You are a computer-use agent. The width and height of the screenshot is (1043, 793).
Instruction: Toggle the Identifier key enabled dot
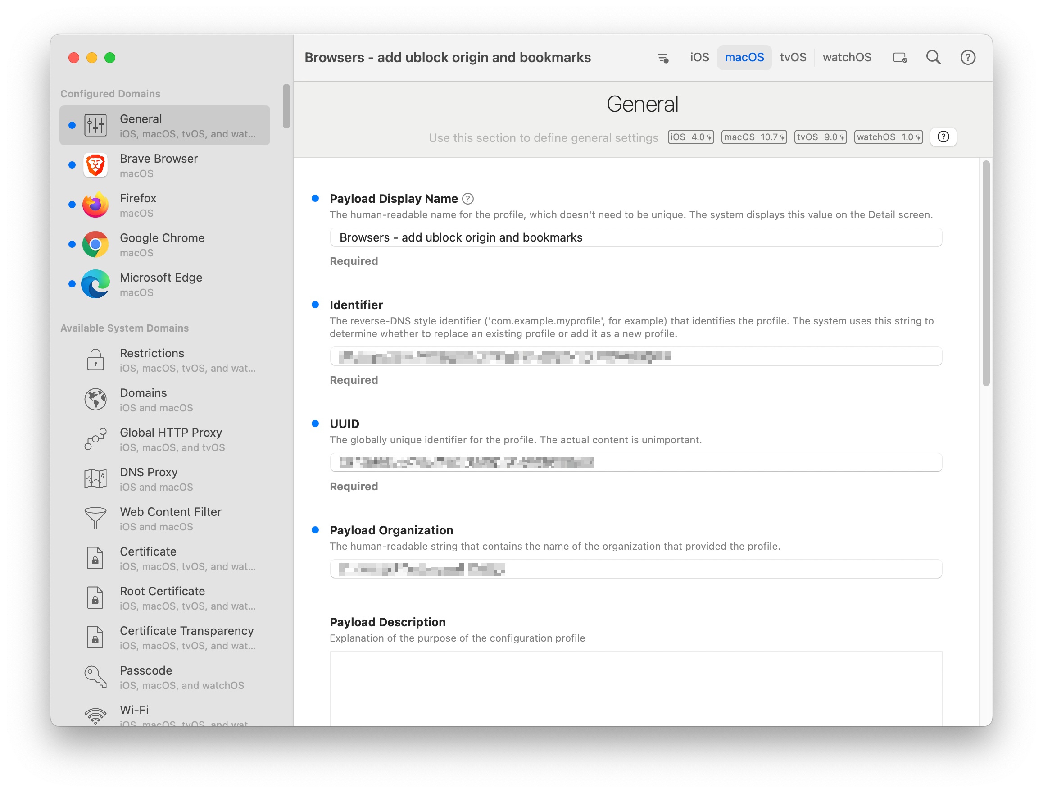[315, 305]
